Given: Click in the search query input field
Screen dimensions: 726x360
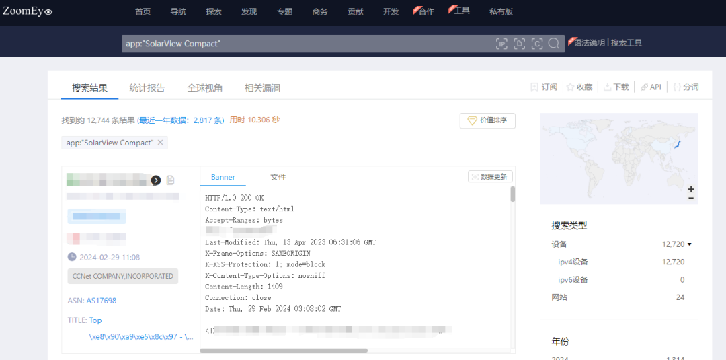Looking at the screenshot, I should pos(308,44).
